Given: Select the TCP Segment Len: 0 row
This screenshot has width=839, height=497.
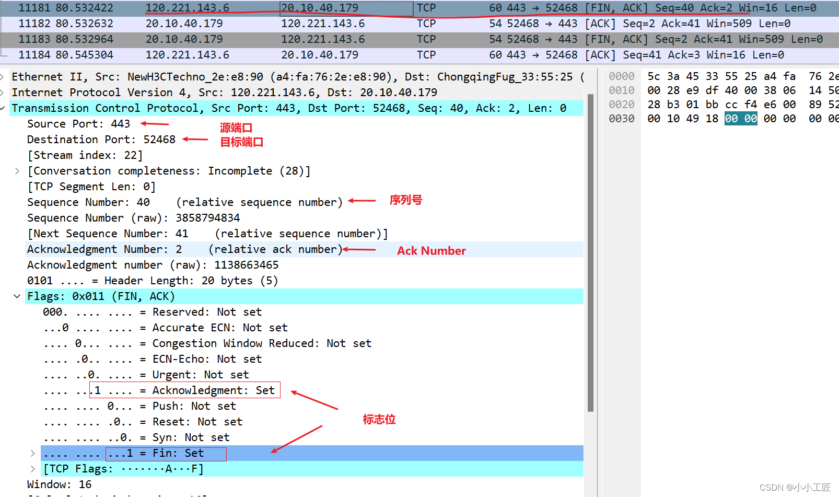Looking at the screenshot, I should [x=91, y=187].
